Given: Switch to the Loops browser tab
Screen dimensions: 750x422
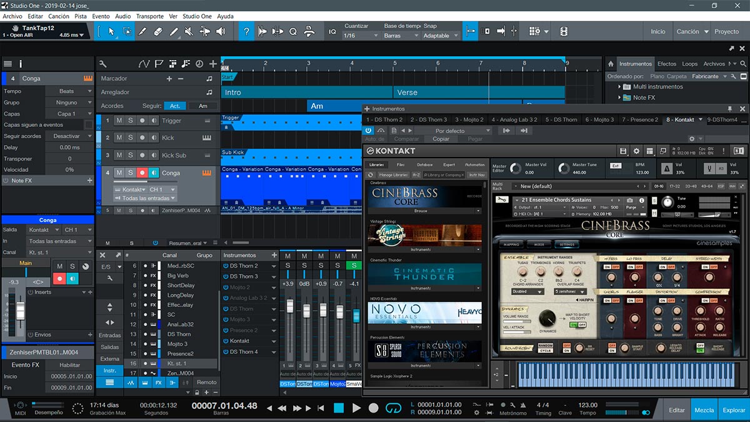Looking at the screenshot, I should [x=690, y=64].
